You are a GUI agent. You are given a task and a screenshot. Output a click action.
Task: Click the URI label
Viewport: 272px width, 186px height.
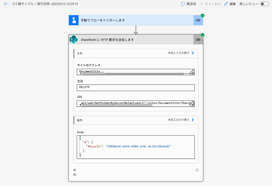click(79, 97)
